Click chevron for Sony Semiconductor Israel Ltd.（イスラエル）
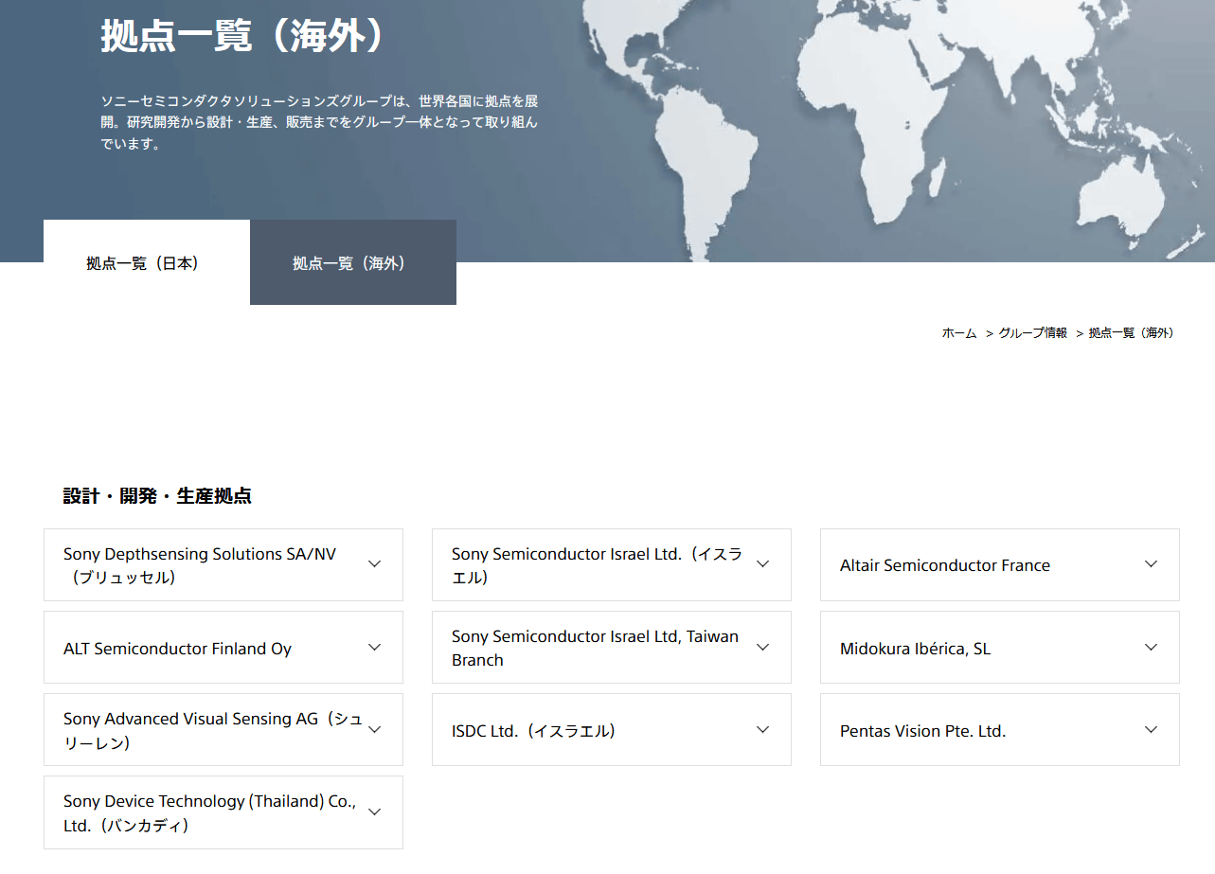Screen dimensions: 1215x874 pyautogui.click(x=762, y=564)
